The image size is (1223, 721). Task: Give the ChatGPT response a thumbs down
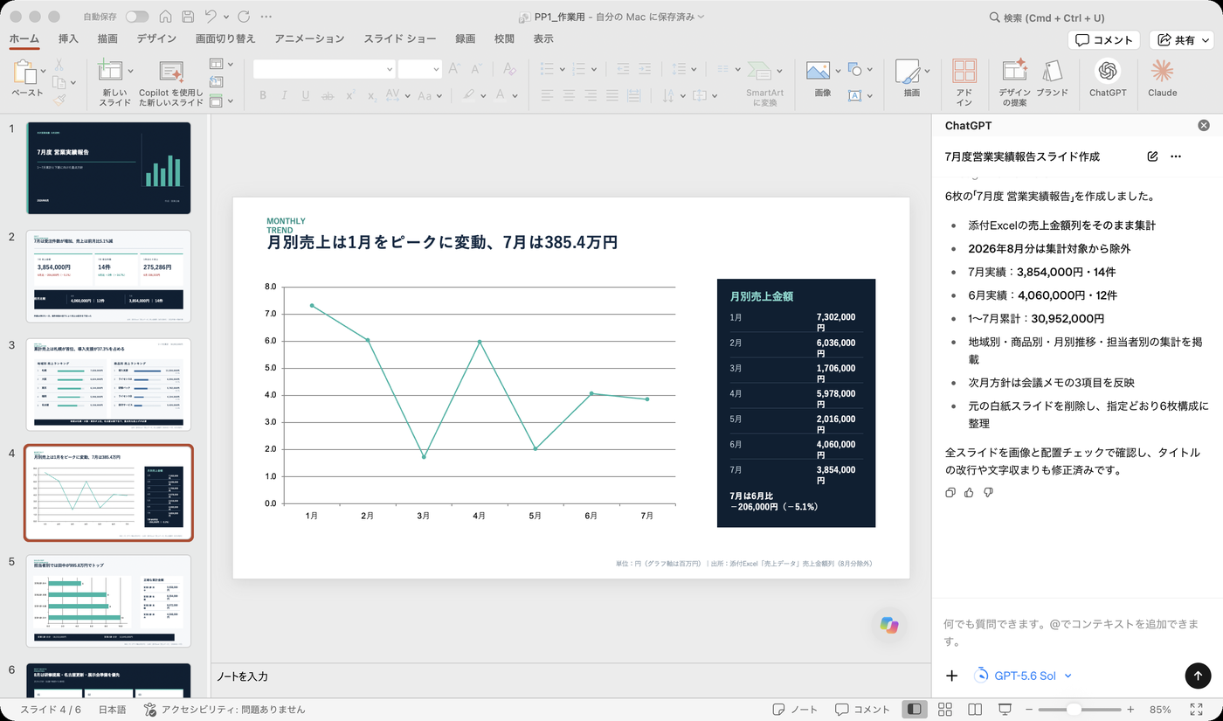pos(988,493)
